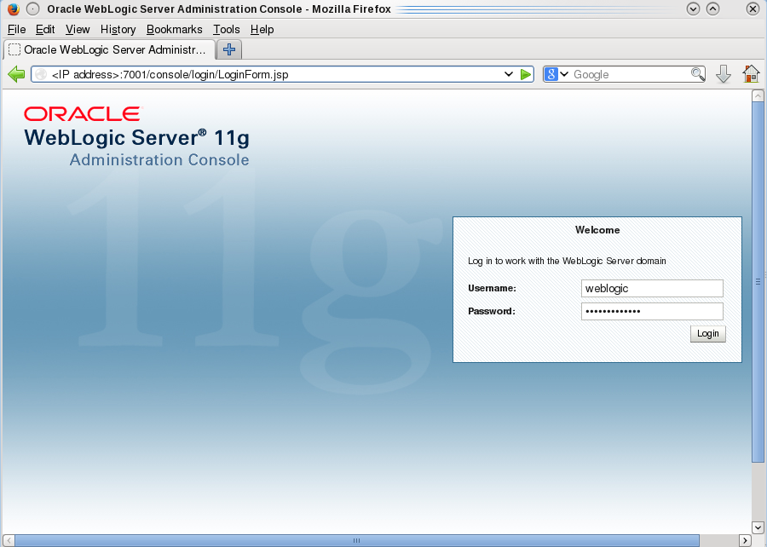
Task: Click the WebLogic Server 11g title
Action: (137, 138)
